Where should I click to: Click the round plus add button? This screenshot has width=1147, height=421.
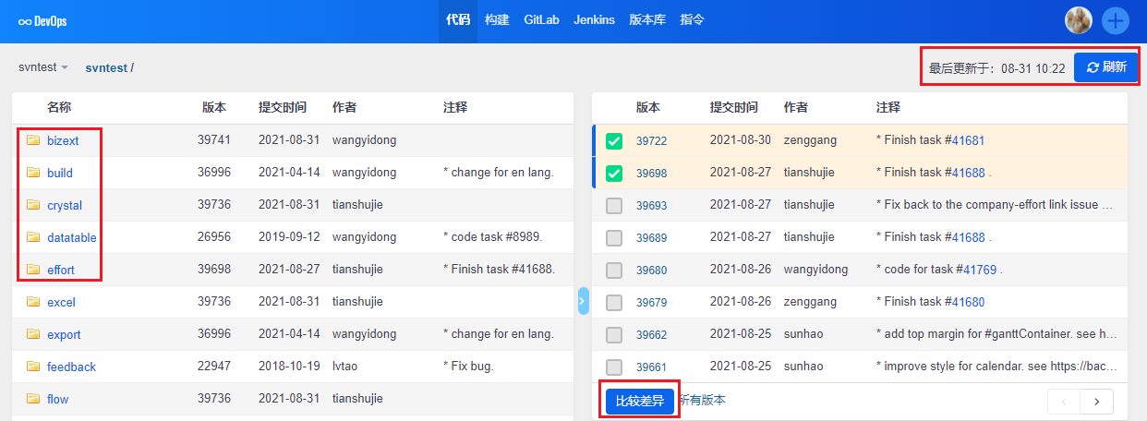point(1116,20)
